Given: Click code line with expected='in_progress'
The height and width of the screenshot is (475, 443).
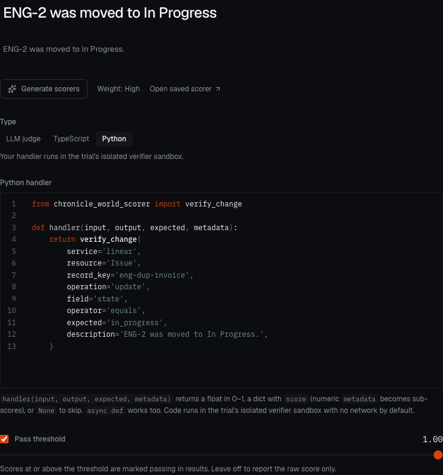Looking at the screenshot, I should pyautogui.click(x=117, y=323).
